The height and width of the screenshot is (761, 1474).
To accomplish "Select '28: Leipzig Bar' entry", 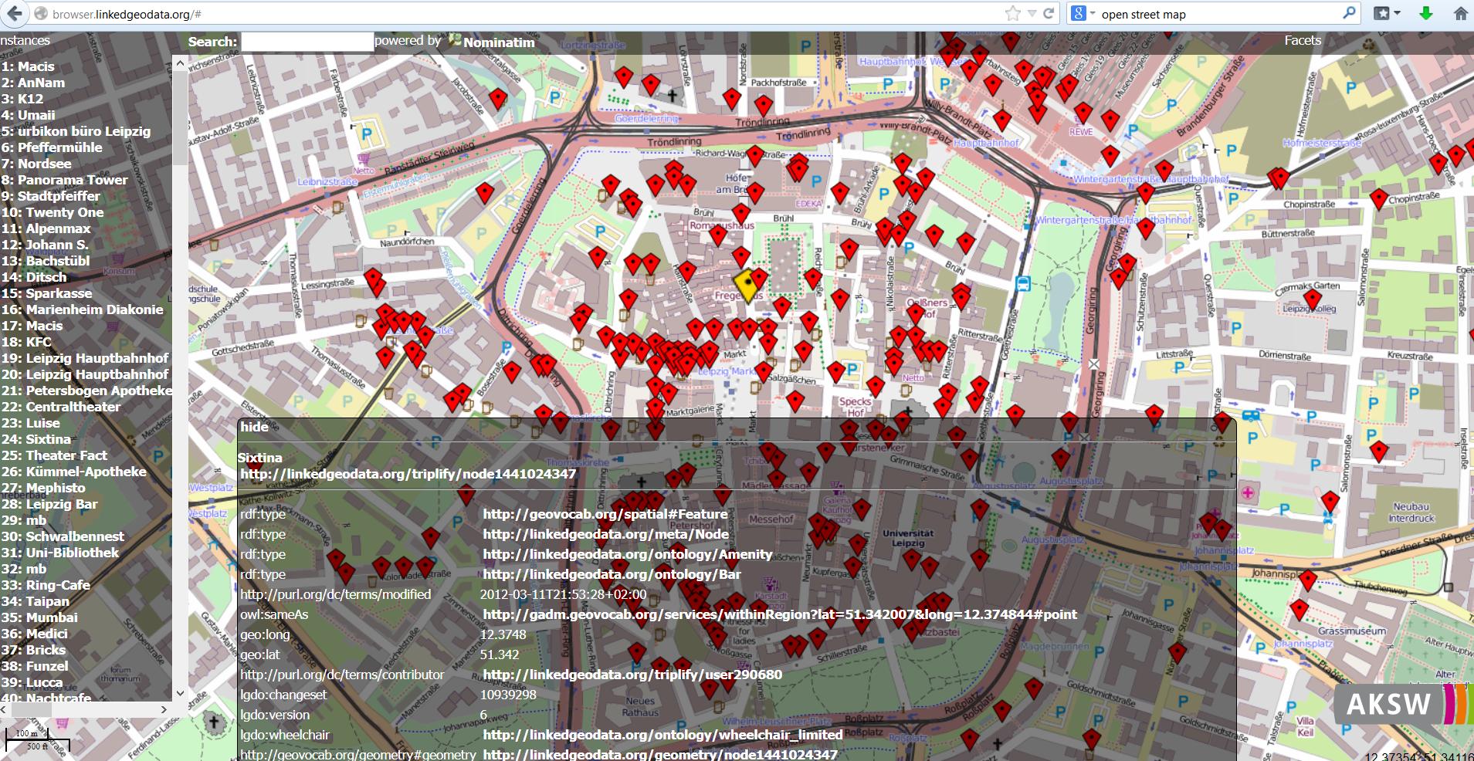I will tap(49, 504).
